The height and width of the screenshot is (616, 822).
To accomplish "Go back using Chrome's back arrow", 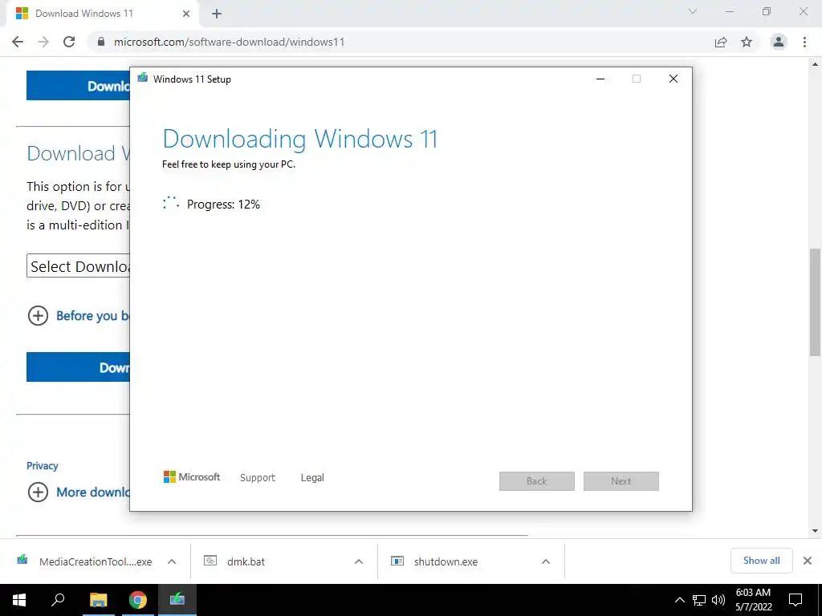I will coord(18,42).
